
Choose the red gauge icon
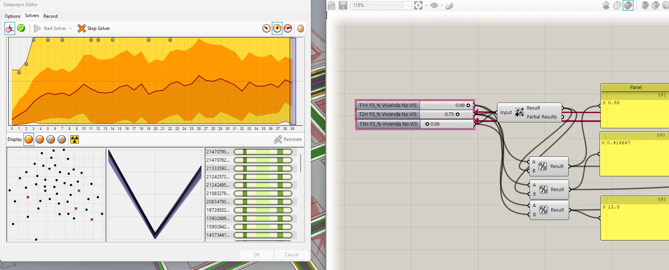point(288,28)
